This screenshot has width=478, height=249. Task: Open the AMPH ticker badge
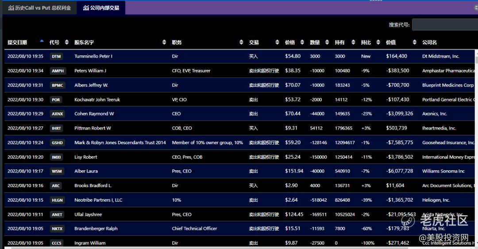pos(58,71)
